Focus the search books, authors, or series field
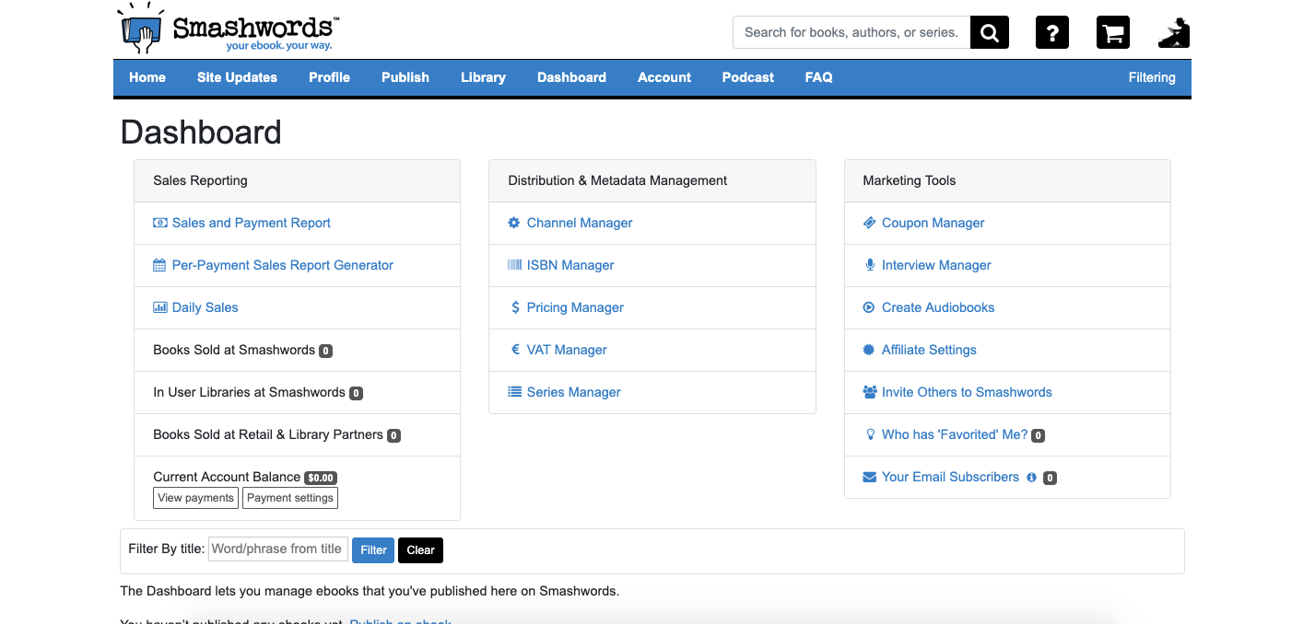This screenshot has height=624, width=1315. pyautogui.click(x=851, y=32)
